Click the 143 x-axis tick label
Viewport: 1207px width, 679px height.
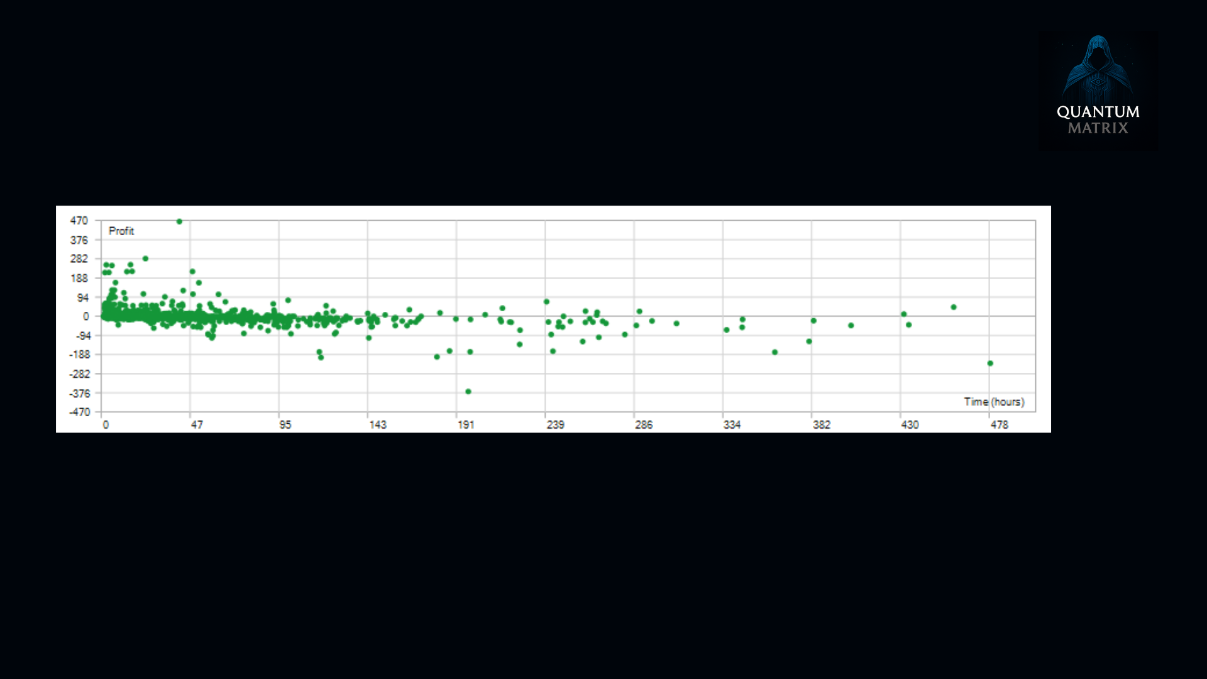(x=377, y=425)
